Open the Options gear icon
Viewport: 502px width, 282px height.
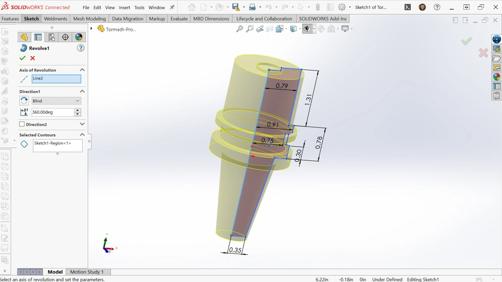(x=342, y=7)
